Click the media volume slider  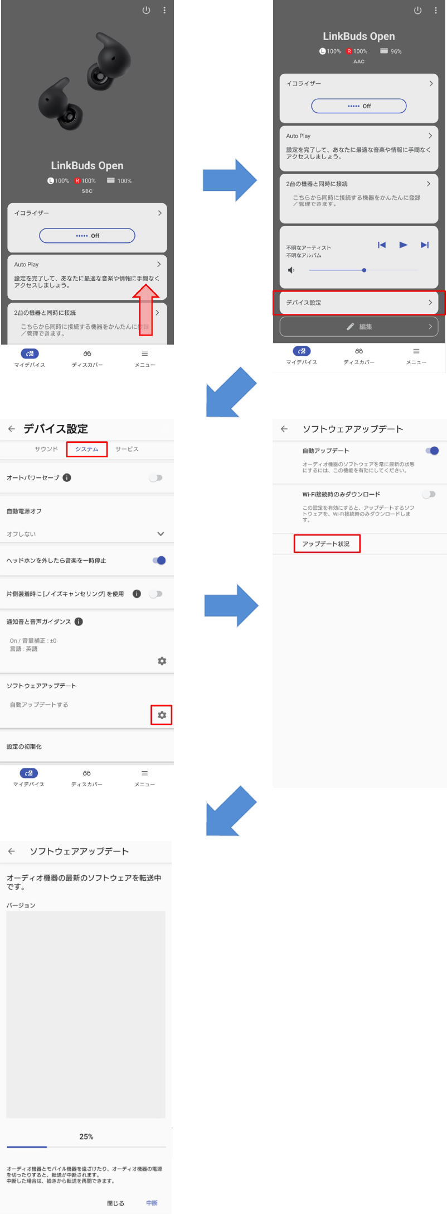pos(364,270)
